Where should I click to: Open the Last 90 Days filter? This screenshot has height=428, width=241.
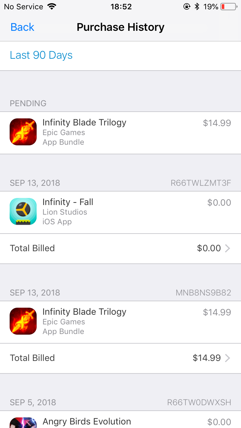pyautogui.click(x=41, y=55)
